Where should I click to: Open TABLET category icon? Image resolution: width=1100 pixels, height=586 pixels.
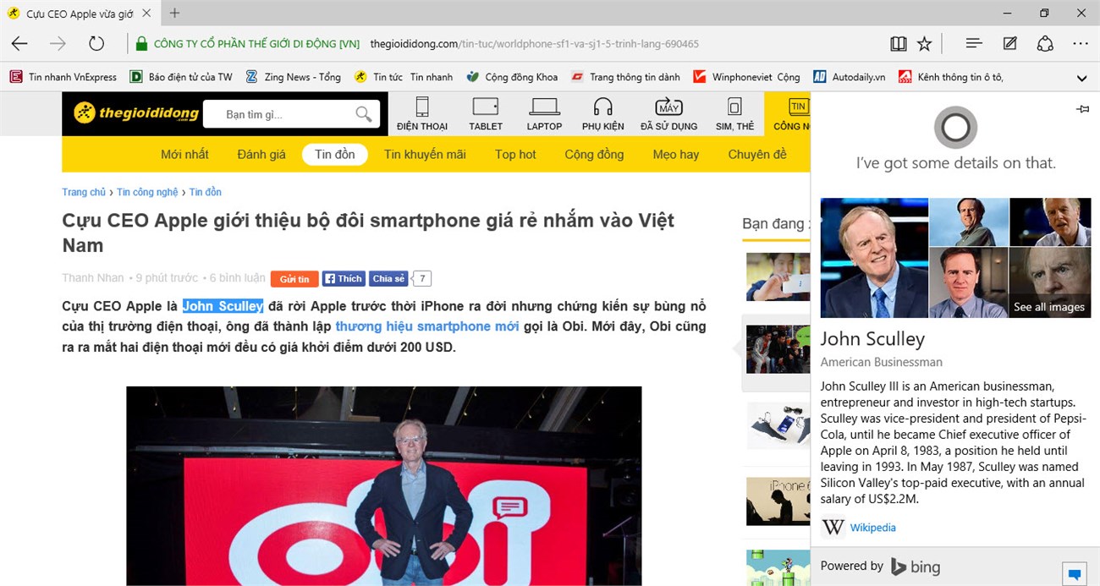pos(486,113)
